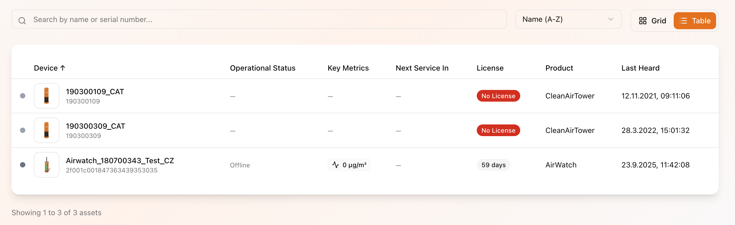Click the pulse icon in the 0 µg/m³ metric
The height and width of the screenshot is (225, 735).
(x=336, y=165)
